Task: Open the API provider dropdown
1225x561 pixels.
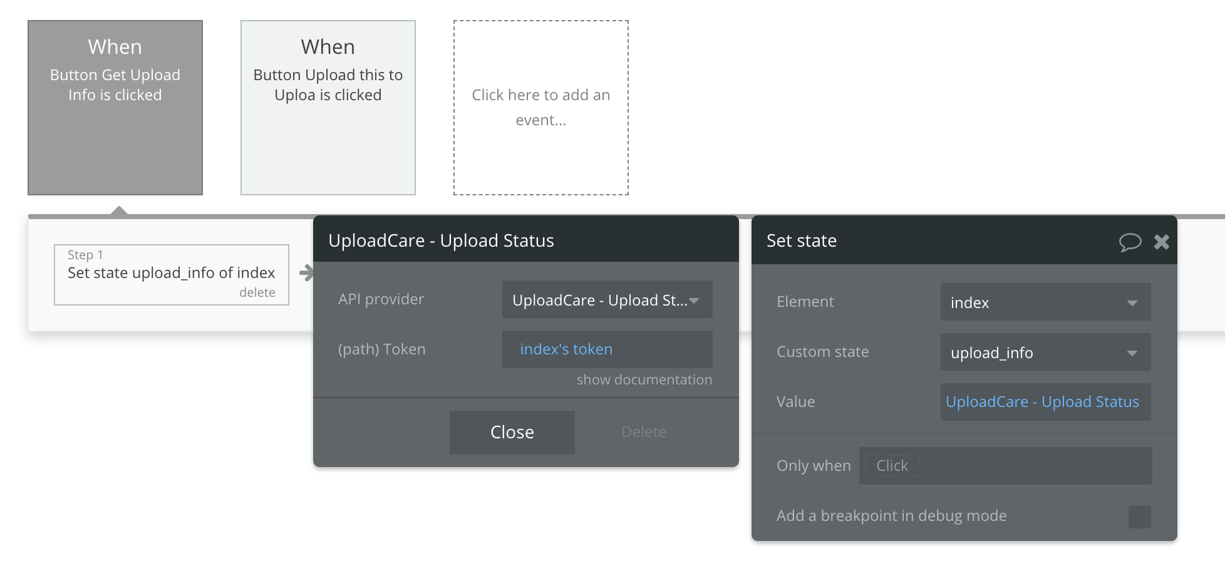Action: pyautogui.click(x=606, y=300)
